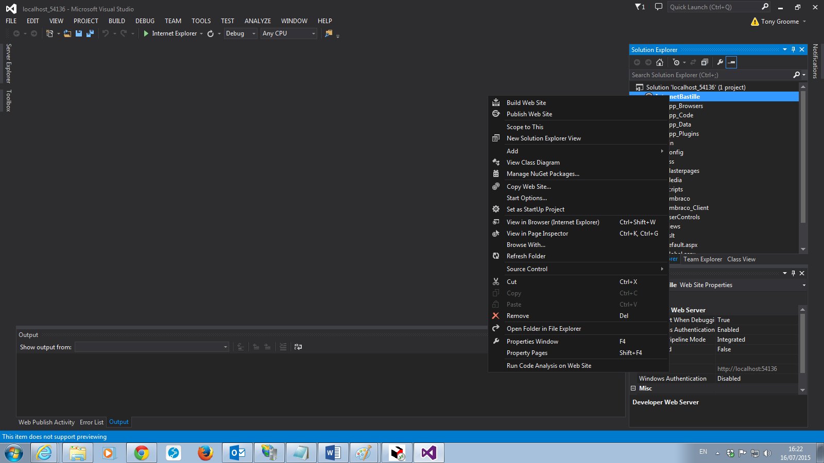Image resolution: width=824 pixels, height=463 pixels.
Task: Open the Toolbox side tab
Action: point(8,100)
